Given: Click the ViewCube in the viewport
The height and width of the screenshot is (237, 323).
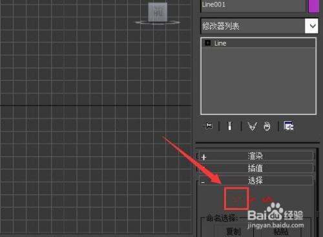Looking at the screenshot, I should (158, 12).
